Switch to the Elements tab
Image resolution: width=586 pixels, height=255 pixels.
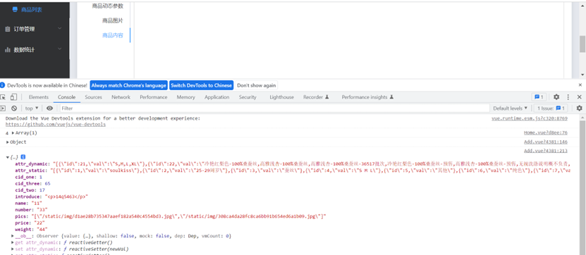point(39,97)
